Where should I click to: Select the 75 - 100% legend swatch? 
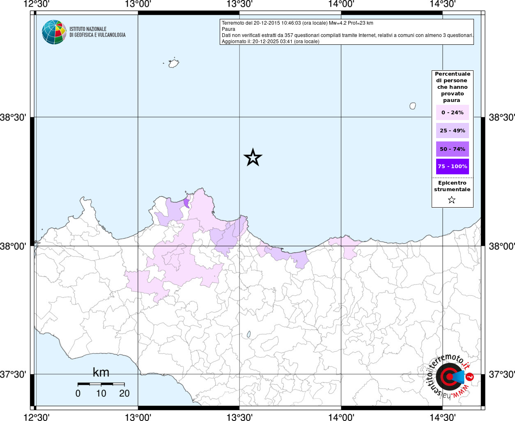pyautogui.click(x=452, y=167)
